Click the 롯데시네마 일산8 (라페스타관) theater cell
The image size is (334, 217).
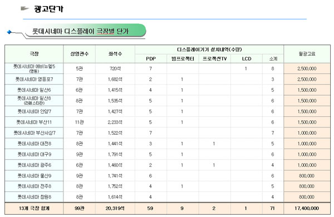pos(34,101)
